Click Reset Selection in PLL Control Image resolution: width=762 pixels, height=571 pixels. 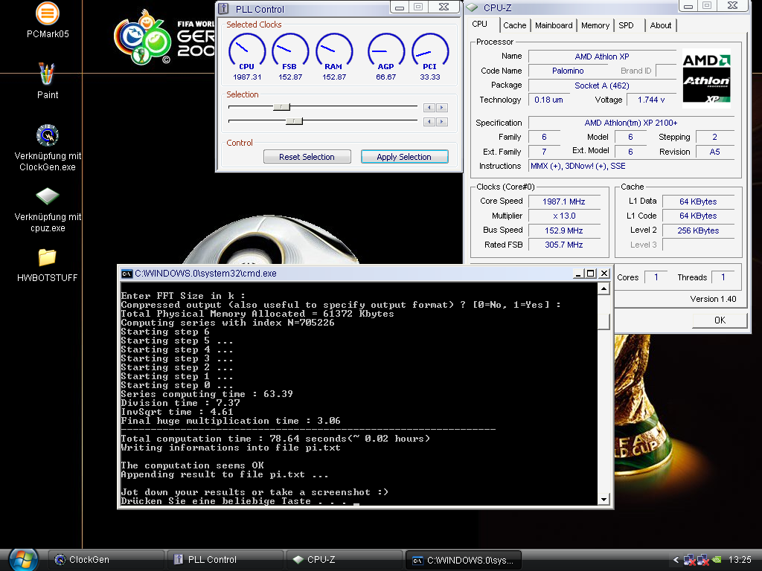(307, 157)
